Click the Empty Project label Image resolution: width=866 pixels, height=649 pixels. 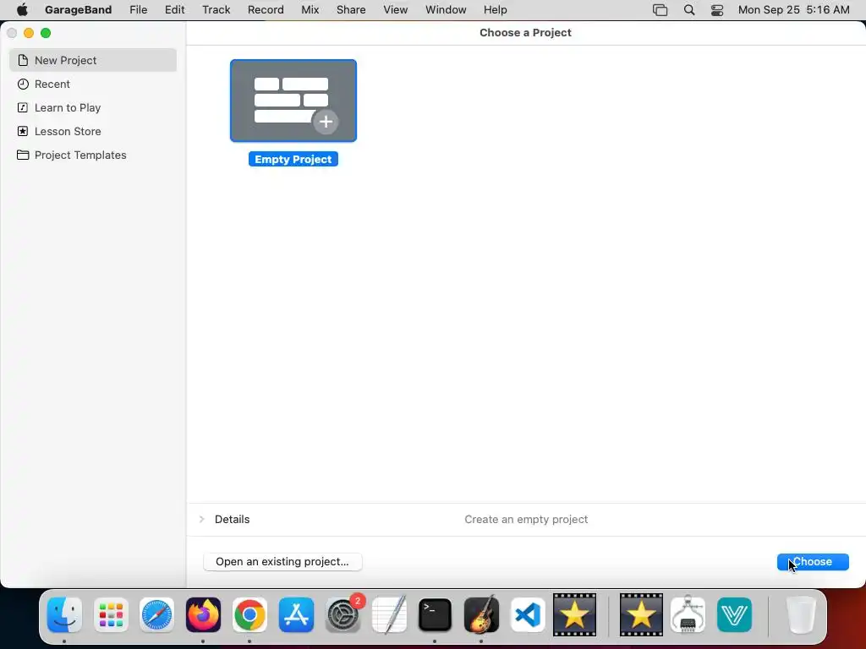coord(293,160)
